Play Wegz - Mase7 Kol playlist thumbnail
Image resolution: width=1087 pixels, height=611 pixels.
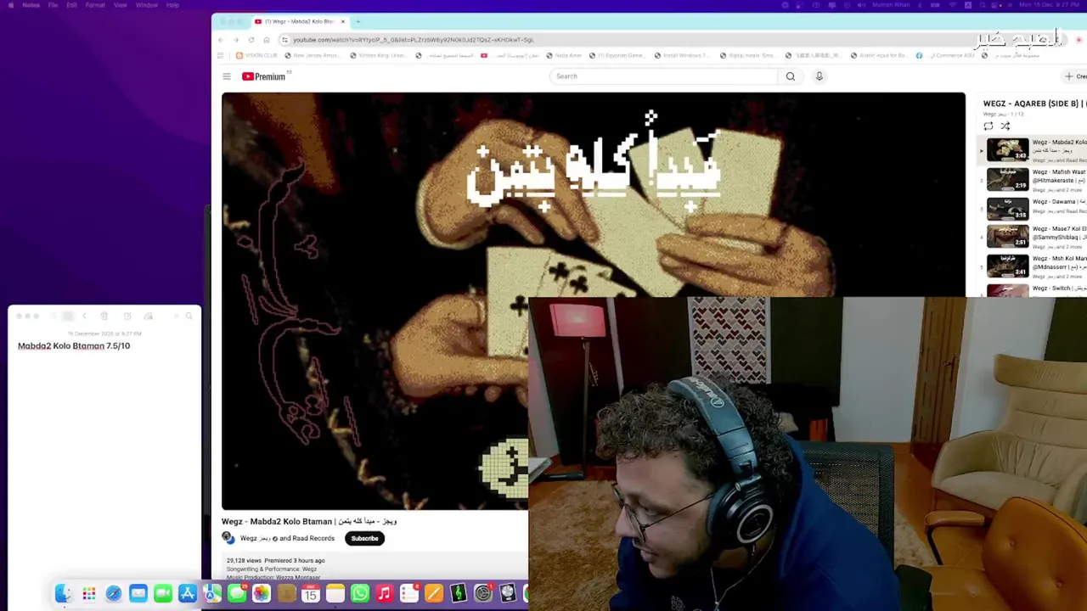pyautogui.click(x=1007, y=238)
